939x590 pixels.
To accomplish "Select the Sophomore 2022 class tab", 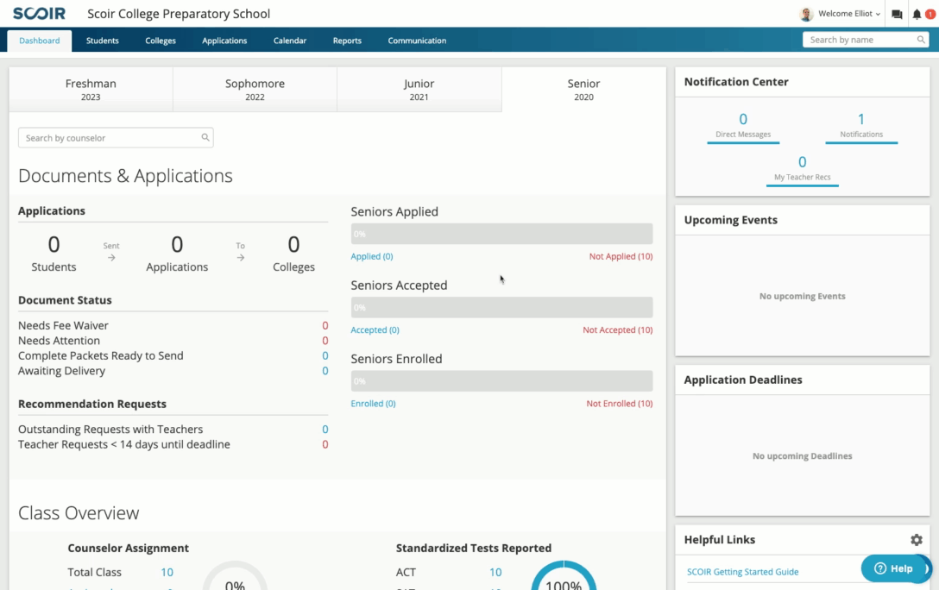I will tap(255, 89).
